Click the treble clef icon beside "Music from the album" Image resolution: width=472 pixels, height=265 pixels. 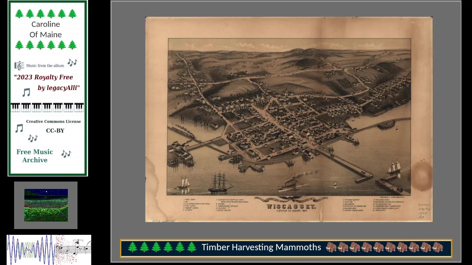click(x=19, y=66)
